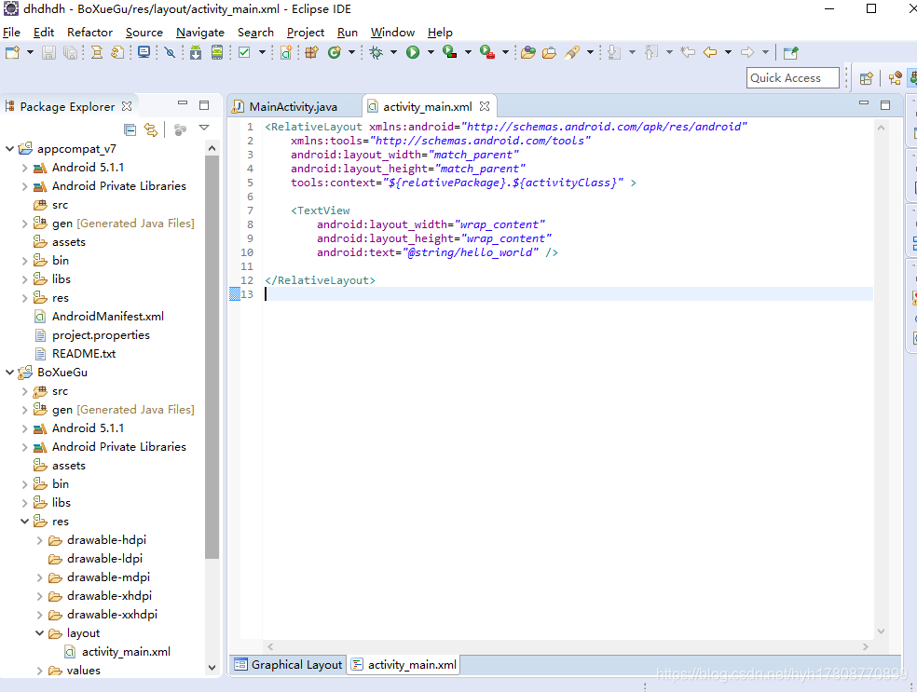Collapse the BoXueGu res folder
This screenshot has height=692, width=917.
[x=24, y=522]
